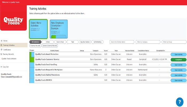Toggle the Face to Face filter
Image resolution: width=187 pixels, height=107 pixels.
[x=60, y=42]
